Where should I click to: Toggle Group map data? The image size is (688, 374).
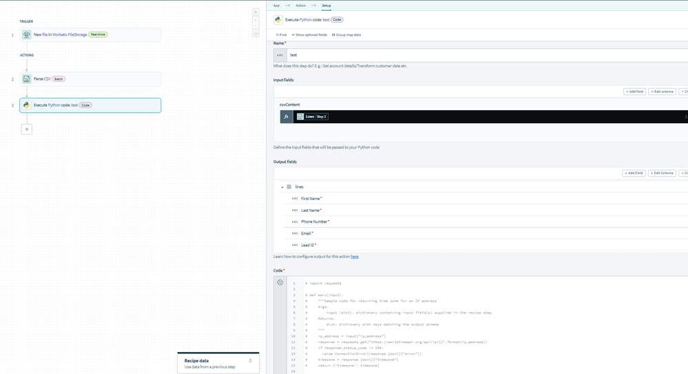click(x=346, y=34)
